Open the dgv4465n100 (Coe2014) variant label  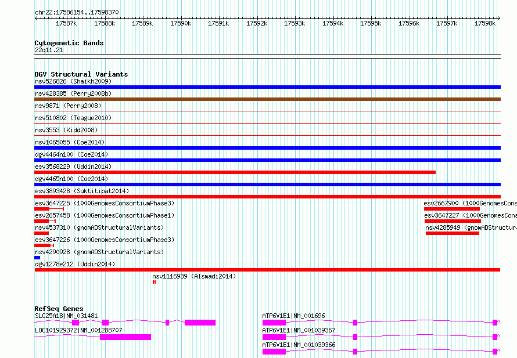[x=71, y=179]
